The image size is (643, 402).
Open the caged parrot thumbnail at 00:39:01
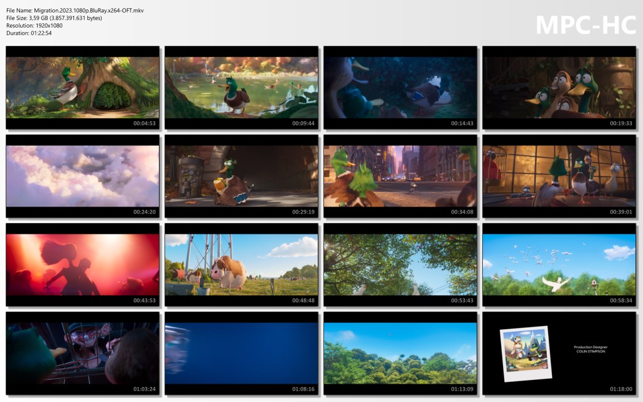pyautogui.click(x=559, y=176)
